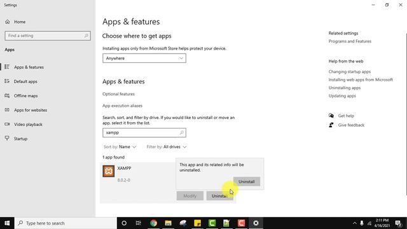Open Cortana circle icon on taskbar
This screenshot has width=407, height=229.
click(124, 223)
